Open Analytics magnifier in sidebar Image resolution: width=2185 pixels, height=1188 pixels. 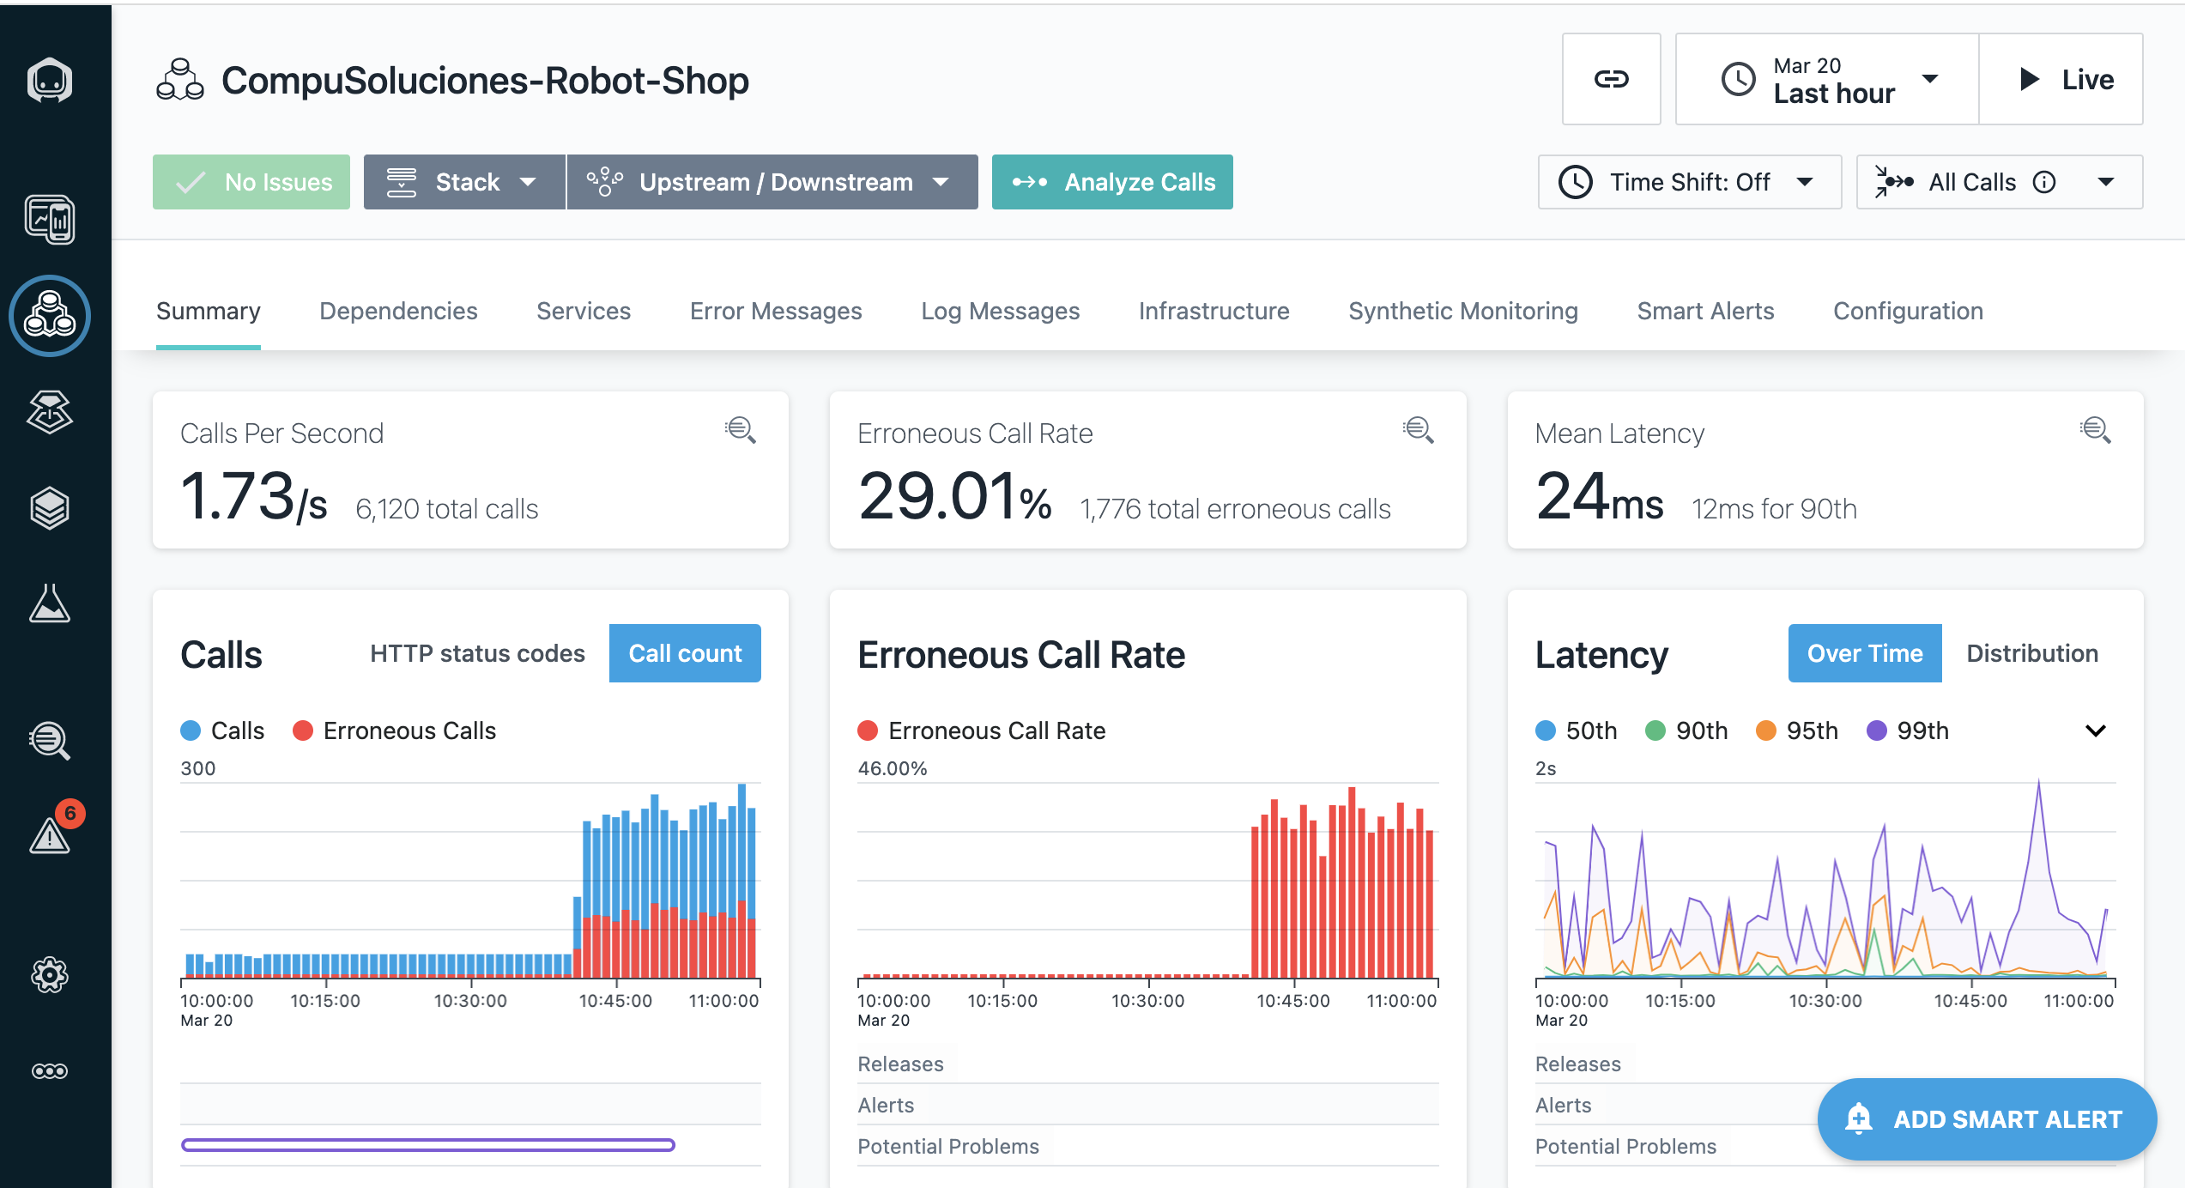50,741
